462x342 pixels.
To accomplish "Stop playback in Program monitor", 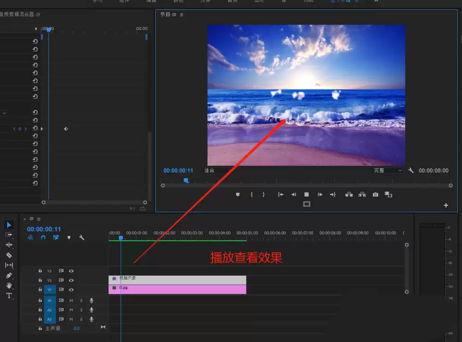I will pos(306,195).
